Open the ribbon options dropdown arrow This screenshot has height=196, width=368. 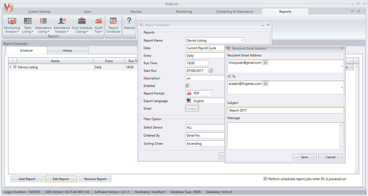click(x=364, y=11)
